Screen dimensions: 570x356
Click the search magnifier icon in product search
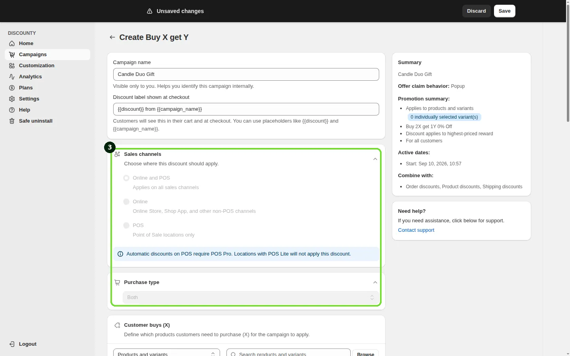(234, 354)
